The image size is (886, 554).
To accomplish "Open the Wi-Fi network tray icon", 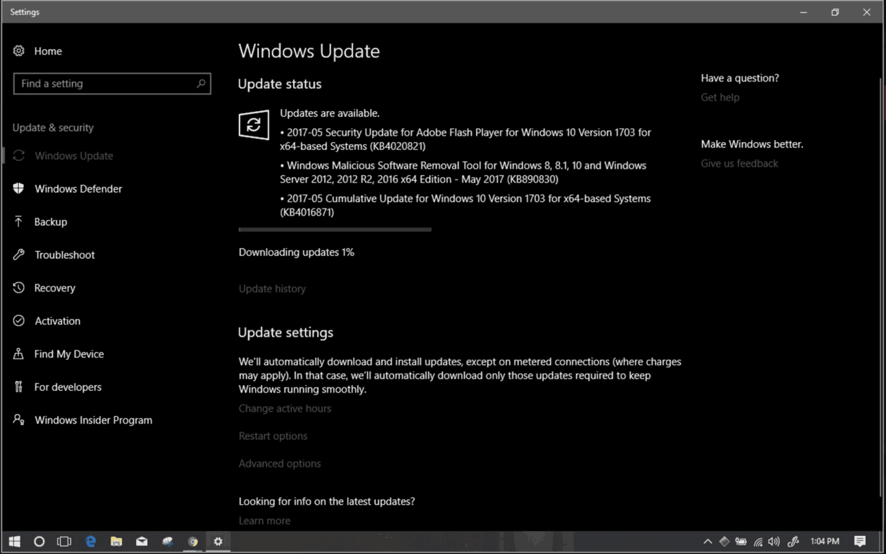I will (x=758, y=541).
